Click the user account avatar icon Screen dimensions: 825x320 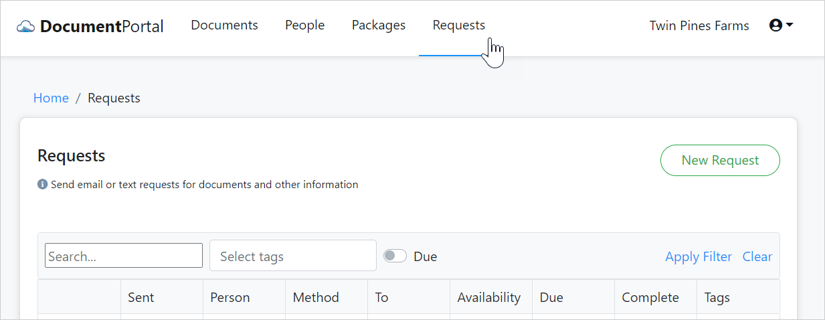coord(775,25)
